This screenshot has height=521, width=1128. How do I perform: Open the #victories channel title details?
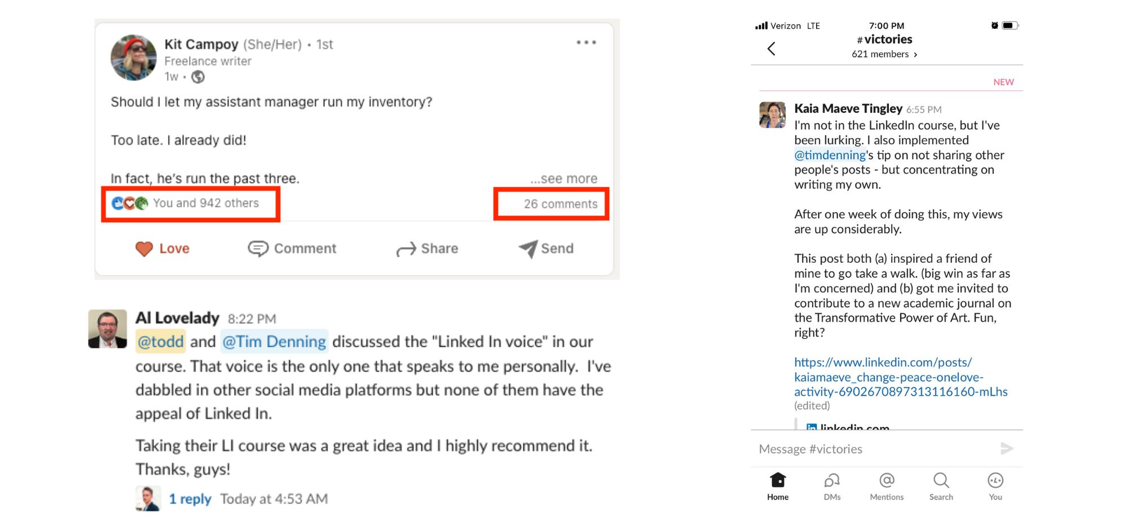point(884,39)
